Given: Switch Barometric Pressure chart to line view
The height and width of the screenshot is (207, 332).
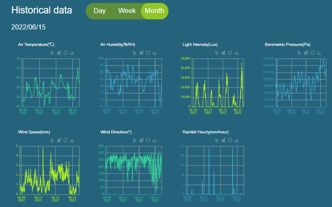Looking at the screenshot, I should click(x=299, y=53).
